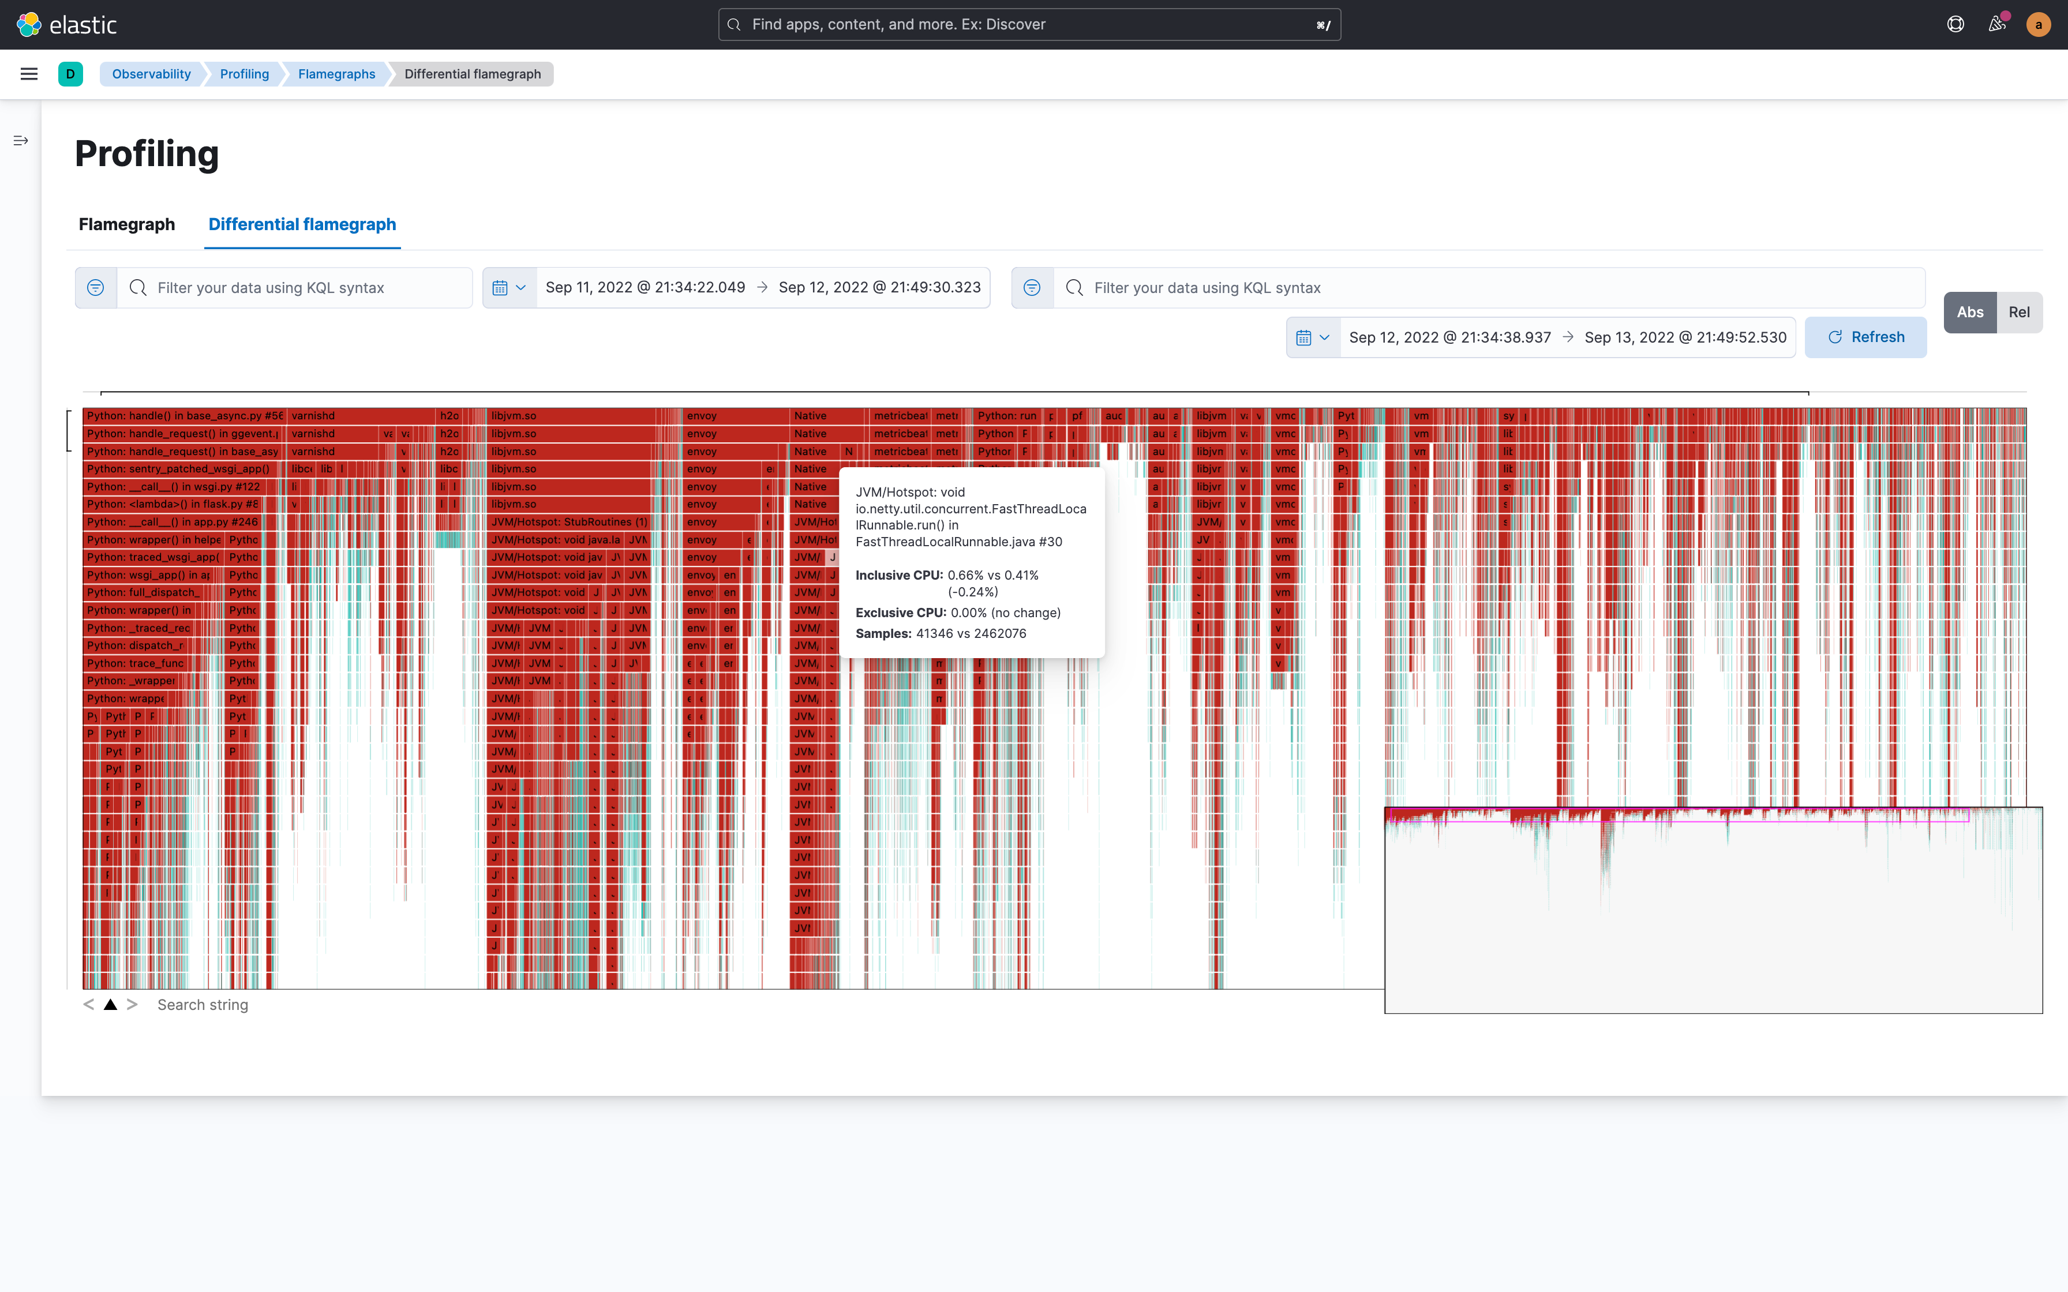
Task: Switch to the Flamegraph tab
Action: pyautogui.click(x=126, y=225)
